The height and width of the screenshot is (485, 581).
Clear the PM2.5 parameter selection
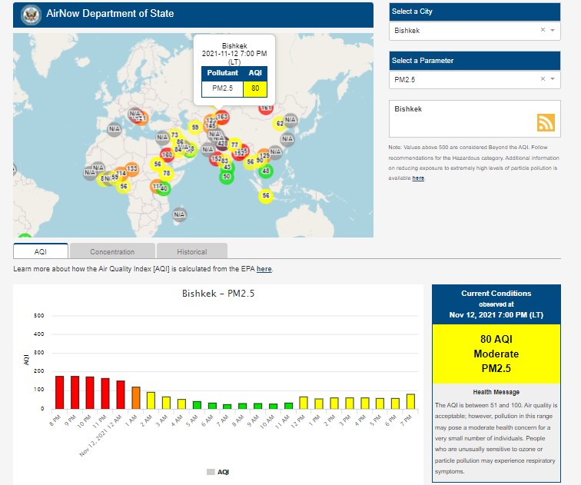(542, 78)
